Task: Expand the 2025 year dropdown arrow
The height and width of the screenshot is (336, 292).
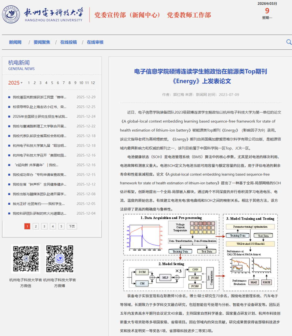Action: pyautogui.click(x=22, y=83)
